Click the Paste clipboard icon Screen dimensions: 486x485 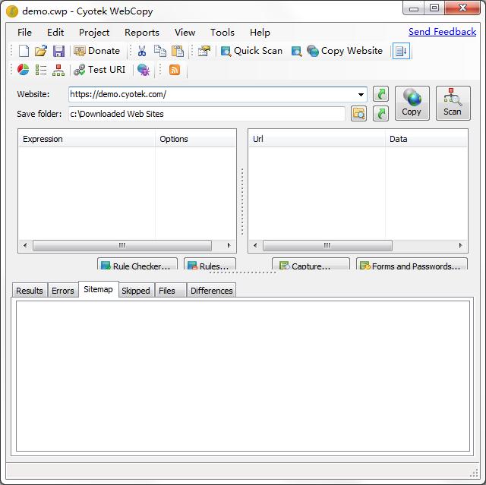click(178, 51)
